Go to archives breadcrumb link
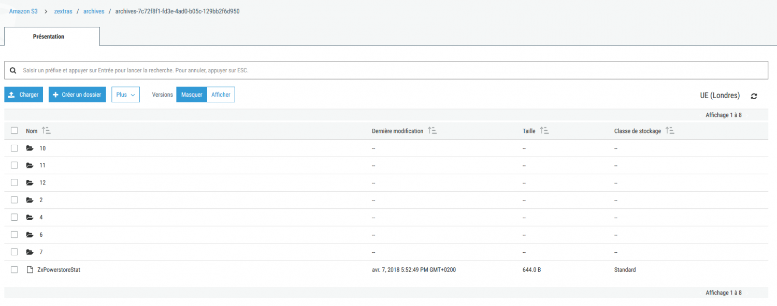 [x=94, y=11]
